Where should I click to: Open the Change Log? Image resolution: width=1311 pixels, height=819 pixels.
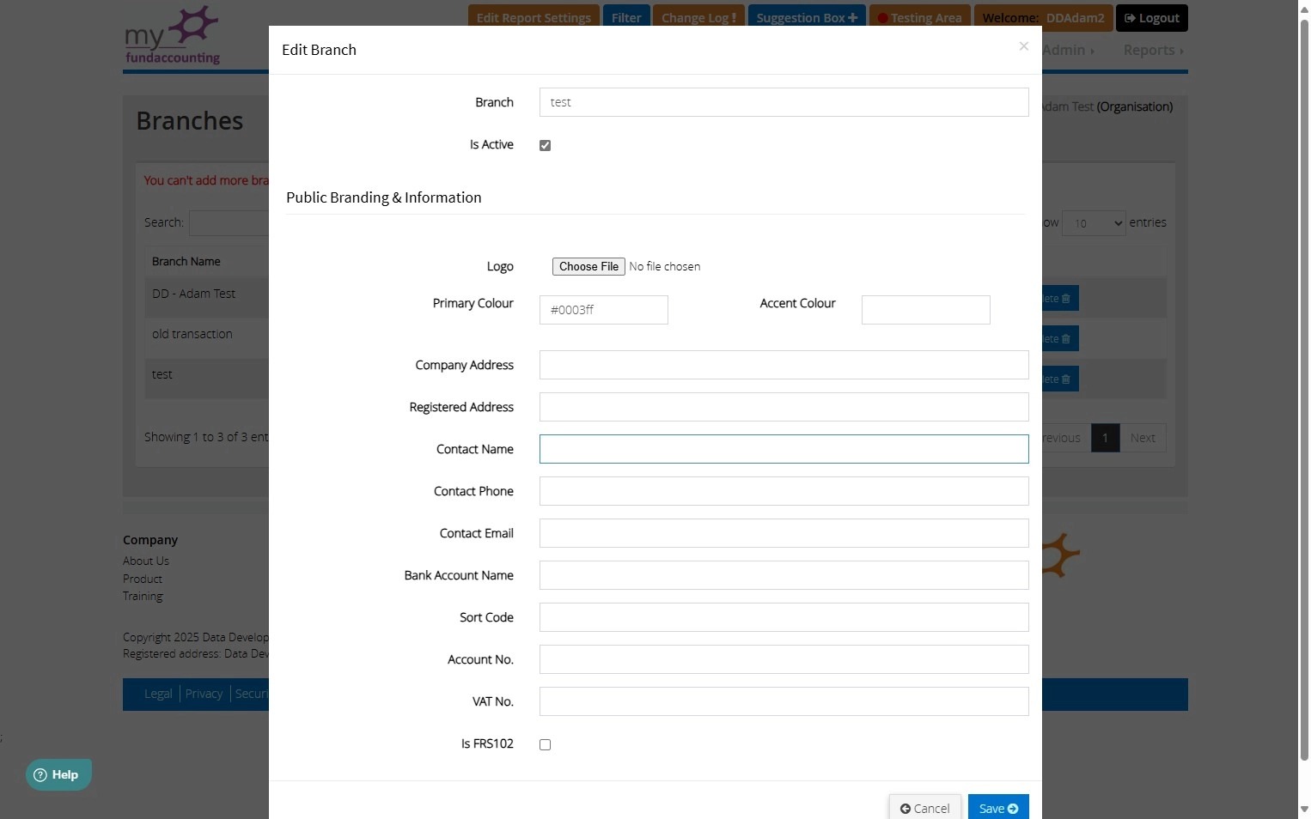click(698, 17)
